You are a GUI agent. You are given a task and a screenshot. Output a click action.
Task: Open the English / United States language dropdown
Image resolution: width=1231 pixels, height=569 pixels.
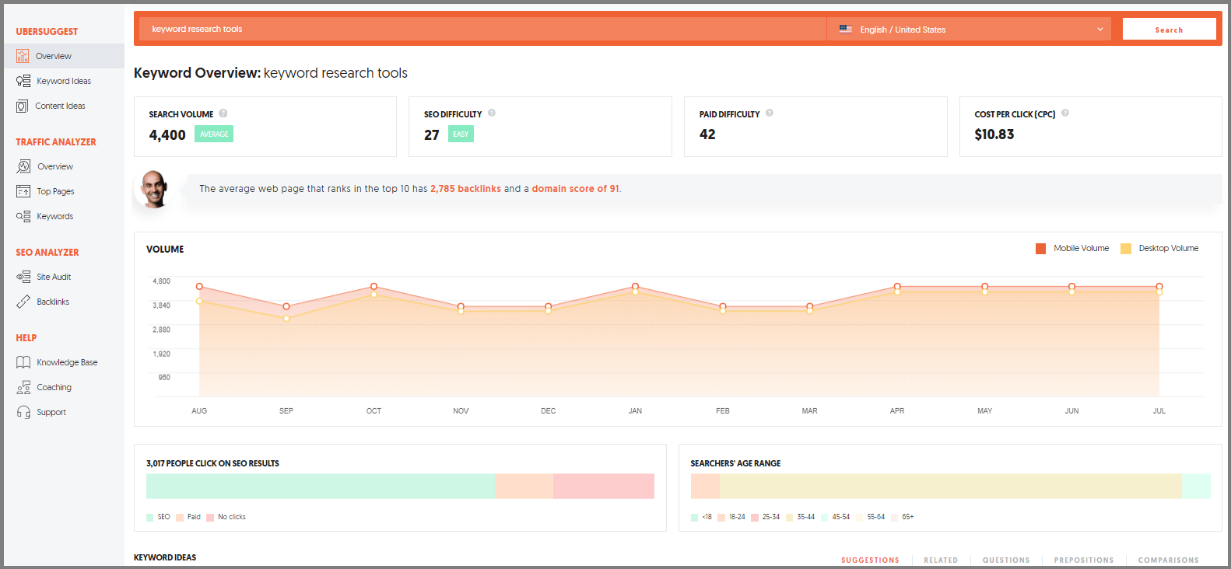coord(969,30)
